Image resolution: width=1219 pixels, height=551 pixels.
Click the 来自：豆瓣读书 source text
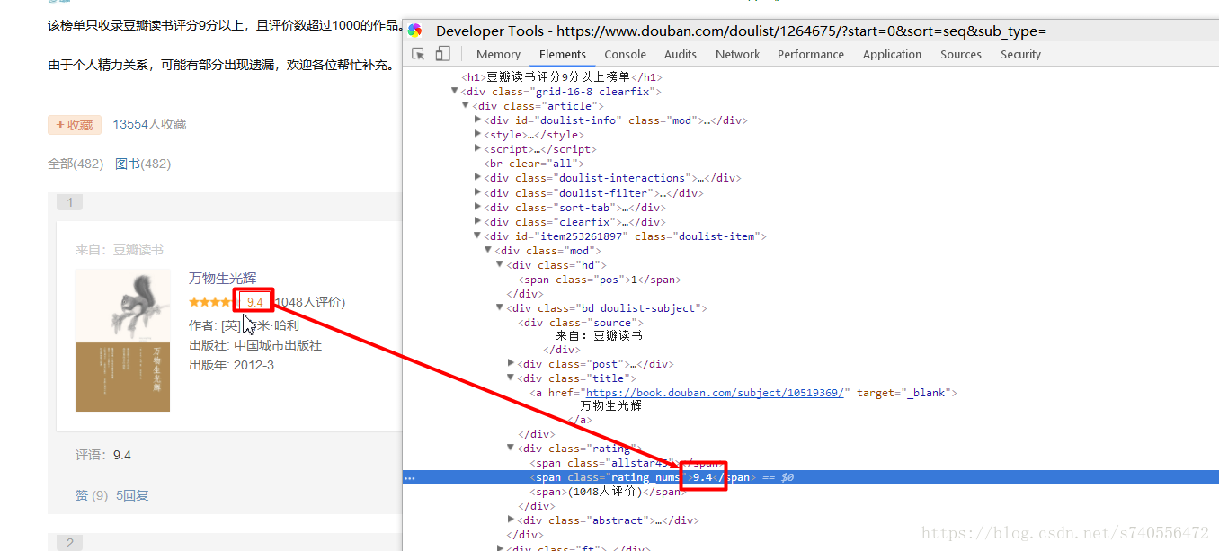coord(120,250)
